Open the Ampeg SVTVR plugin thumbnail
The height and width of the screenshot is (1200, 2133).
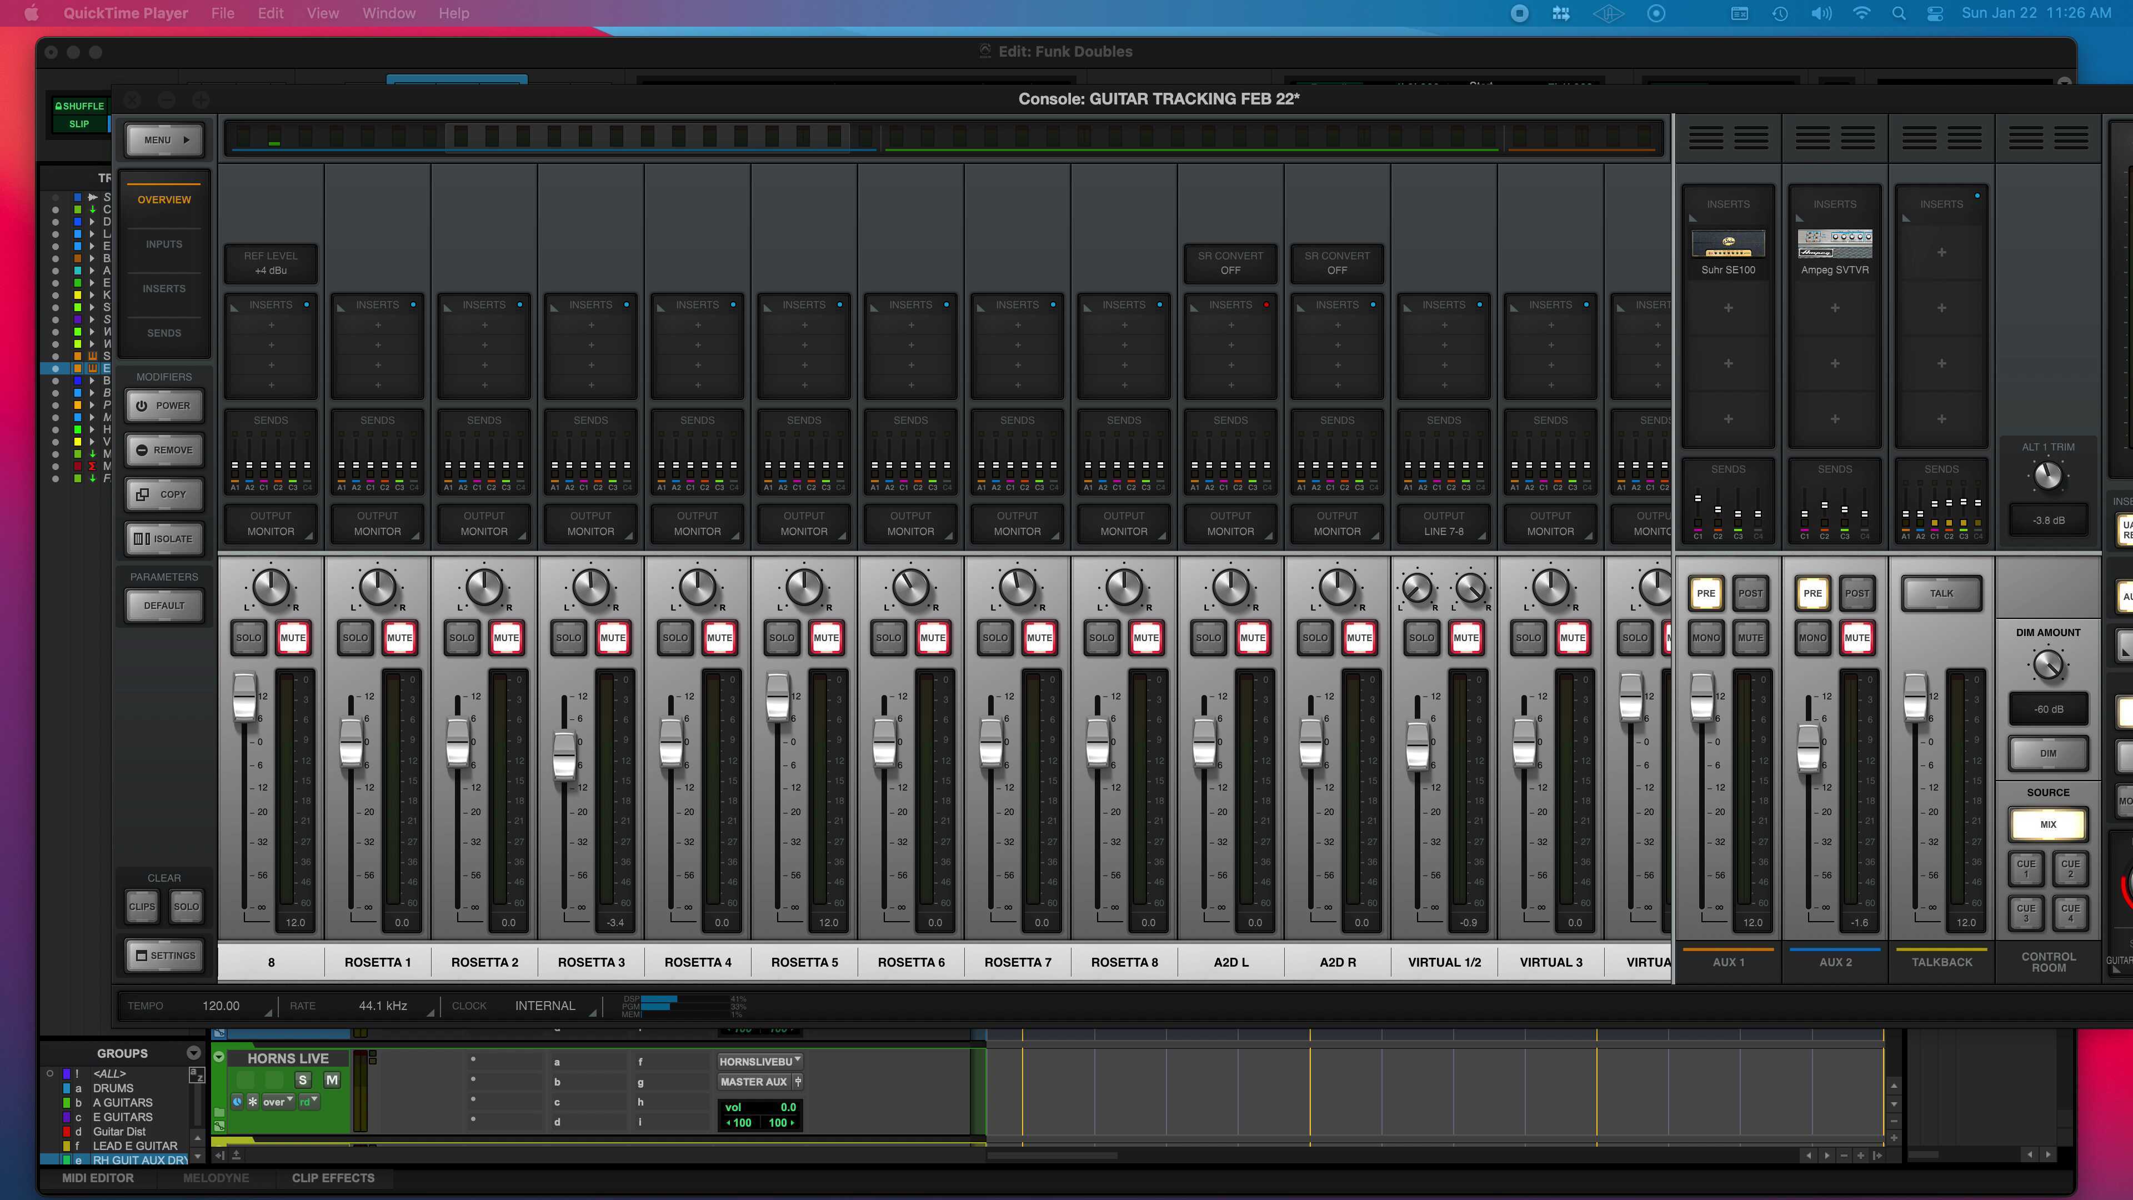1834,245
